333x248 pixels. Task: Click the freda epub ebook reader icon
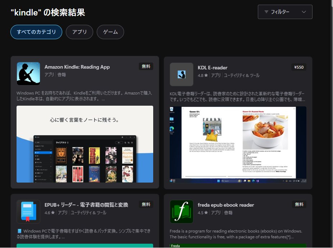tap(182, 212)
